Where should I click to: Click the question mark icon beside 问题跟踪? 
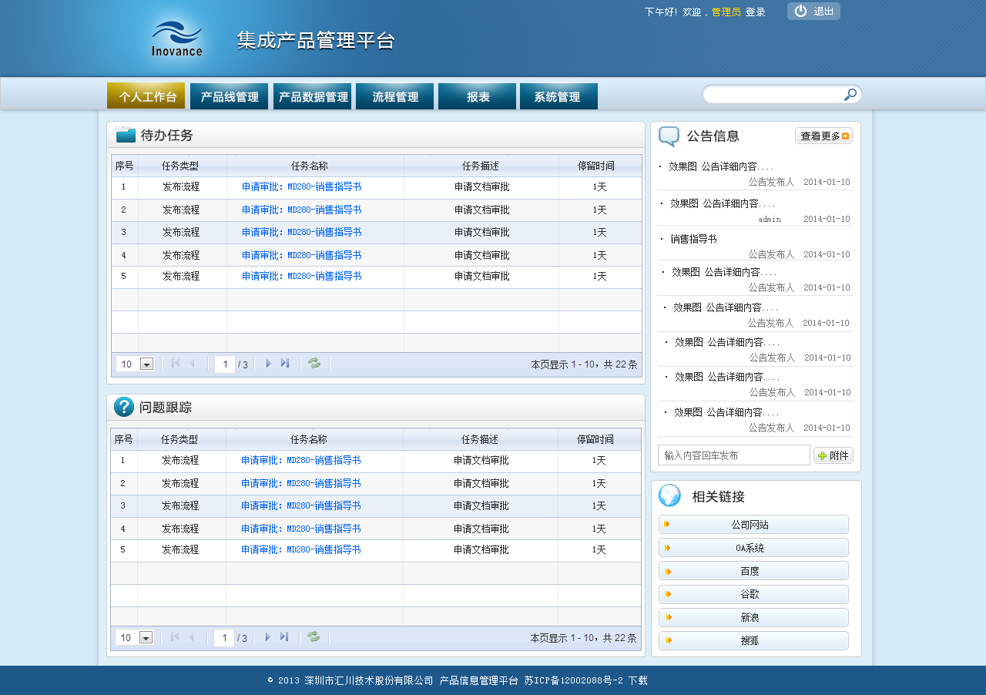124,407
